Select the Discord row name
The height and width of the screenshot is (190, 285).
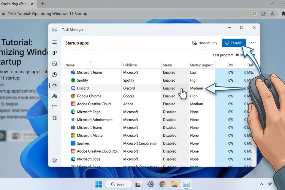pyautogui.click(x=83, y=88)
